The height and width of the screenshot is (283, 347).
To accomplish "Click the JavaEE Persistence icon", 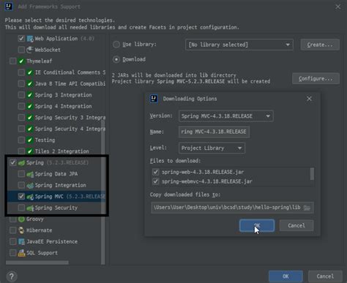I will (21, 241).
